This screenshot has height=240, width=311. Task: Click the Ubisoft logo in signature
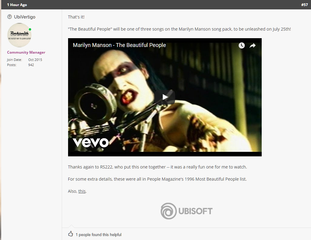click(x=186, y=211)
